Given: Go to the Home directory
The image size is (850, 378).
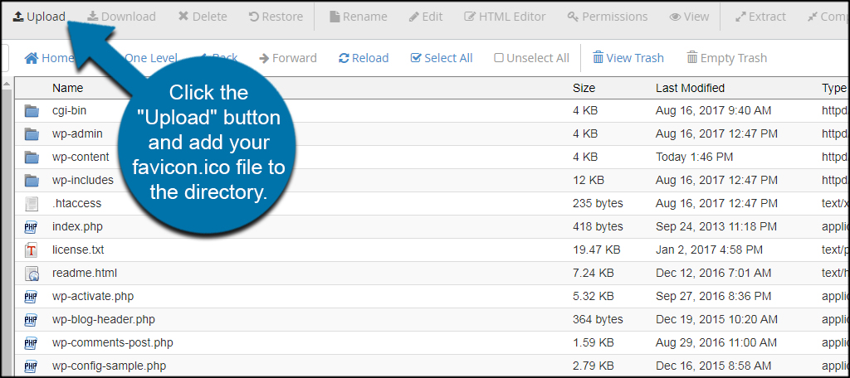Looking at the screenshot, I should [x=49, y=58].
